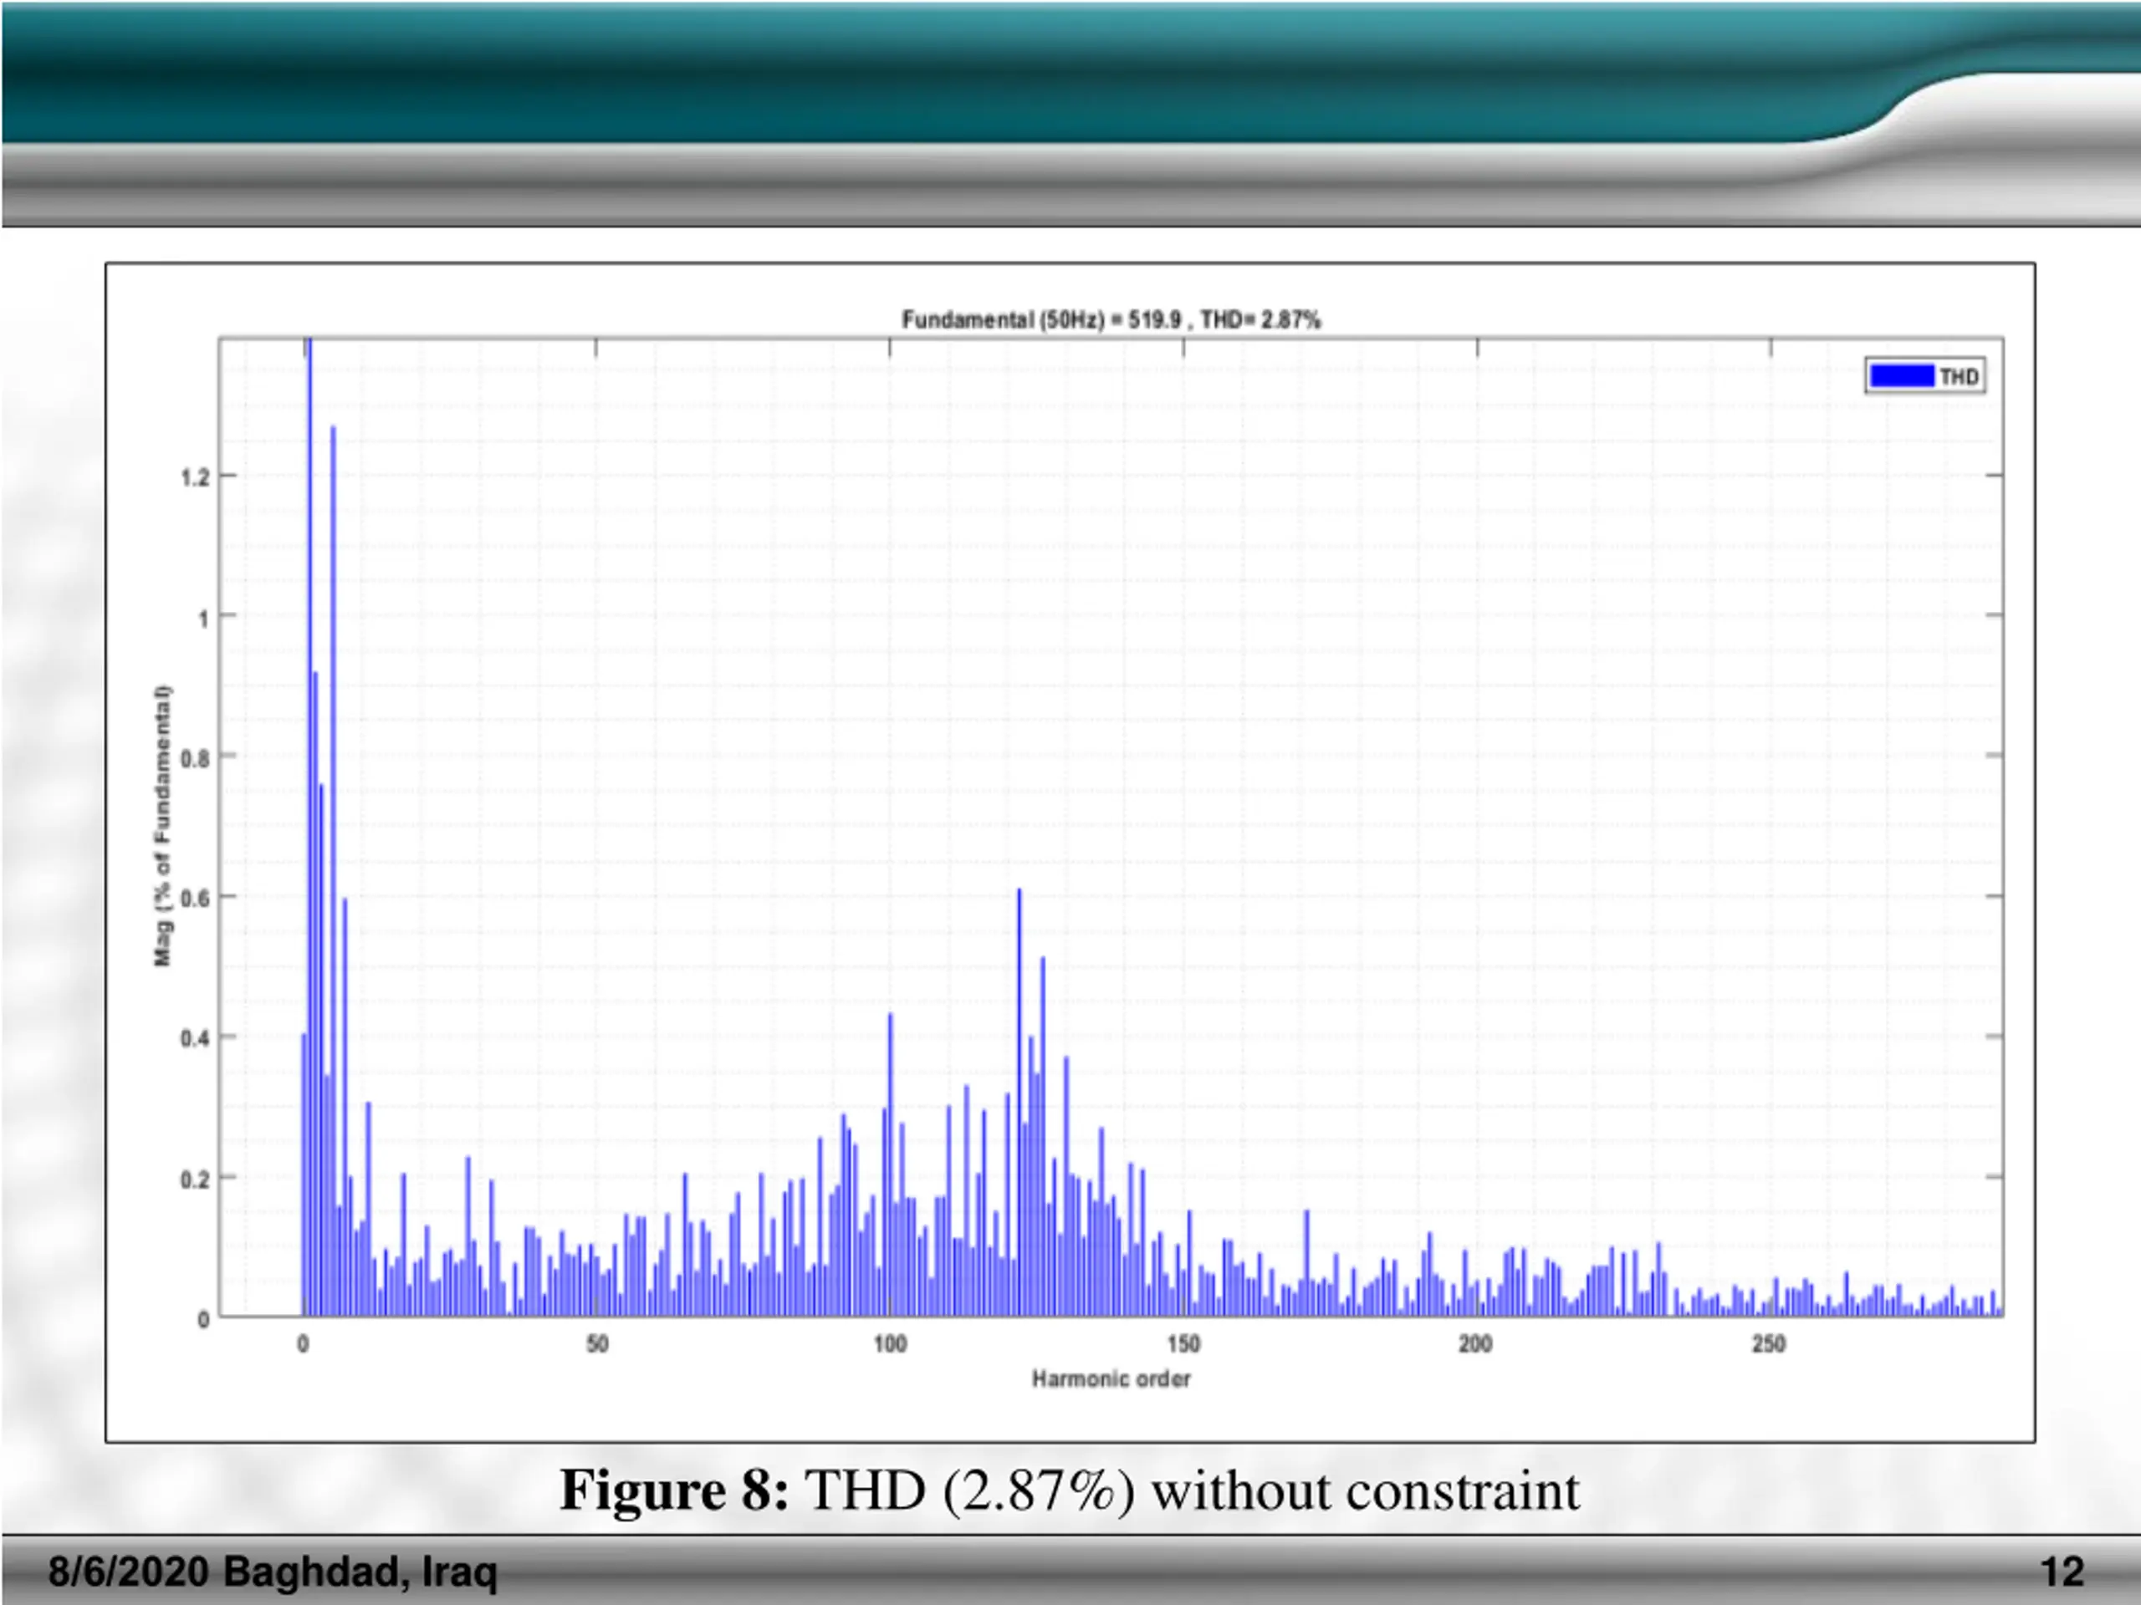Screen dimensions: 2141x1605
Task: Click the x-axis tick label 100
Action: click(x=891, y=1344)
